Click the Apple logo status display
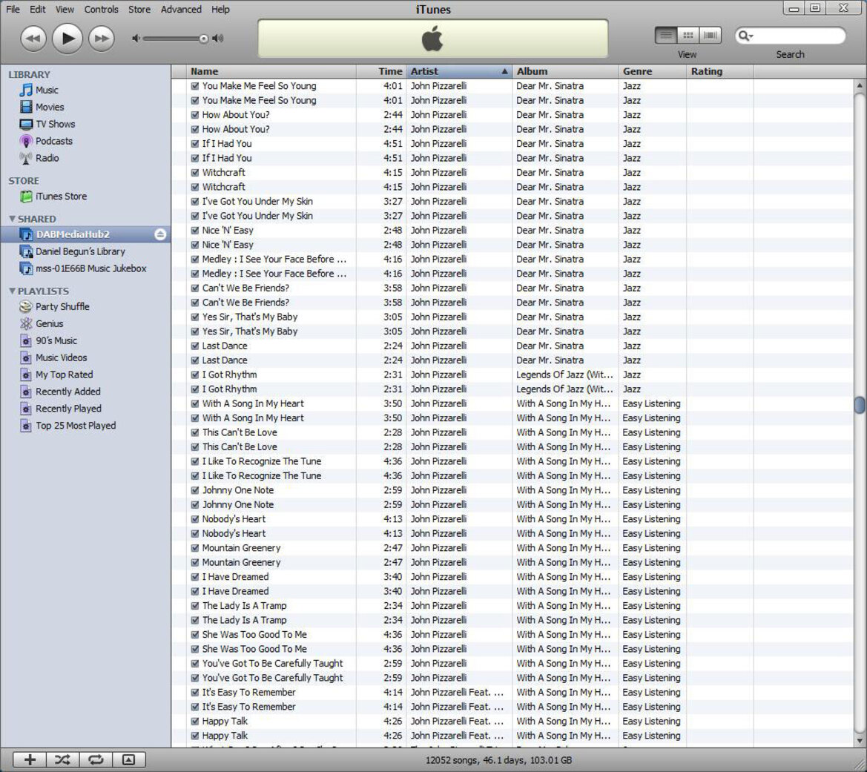Screen dimensions: 867x772 coord(433,39)
